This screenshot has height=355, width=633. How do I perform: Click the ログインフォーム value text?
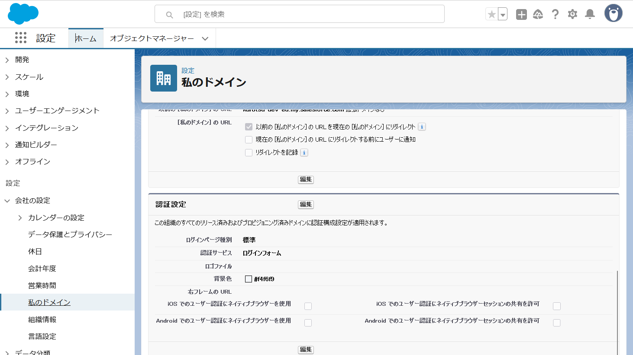click(x=262, y=253)
